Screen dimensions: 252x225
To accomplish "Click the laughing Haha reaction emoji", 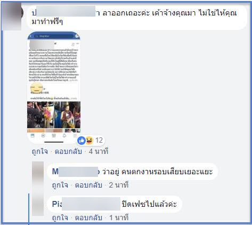I will point(90,141).
